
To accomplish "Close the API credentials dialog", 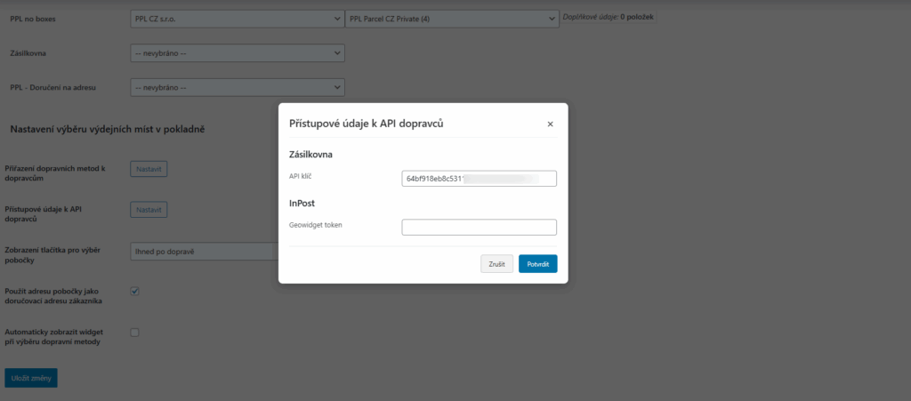I will pyautogui.click(x=550, y=124).
